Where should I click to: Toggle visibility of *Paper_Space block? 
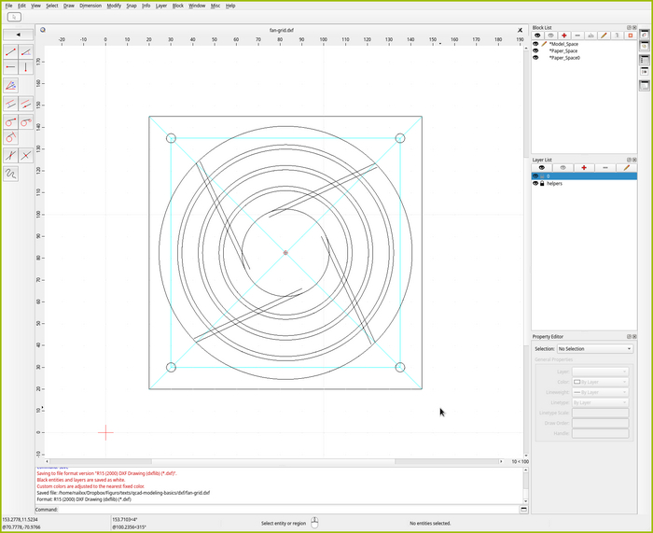pyautogui.click(x=535, y=50)
